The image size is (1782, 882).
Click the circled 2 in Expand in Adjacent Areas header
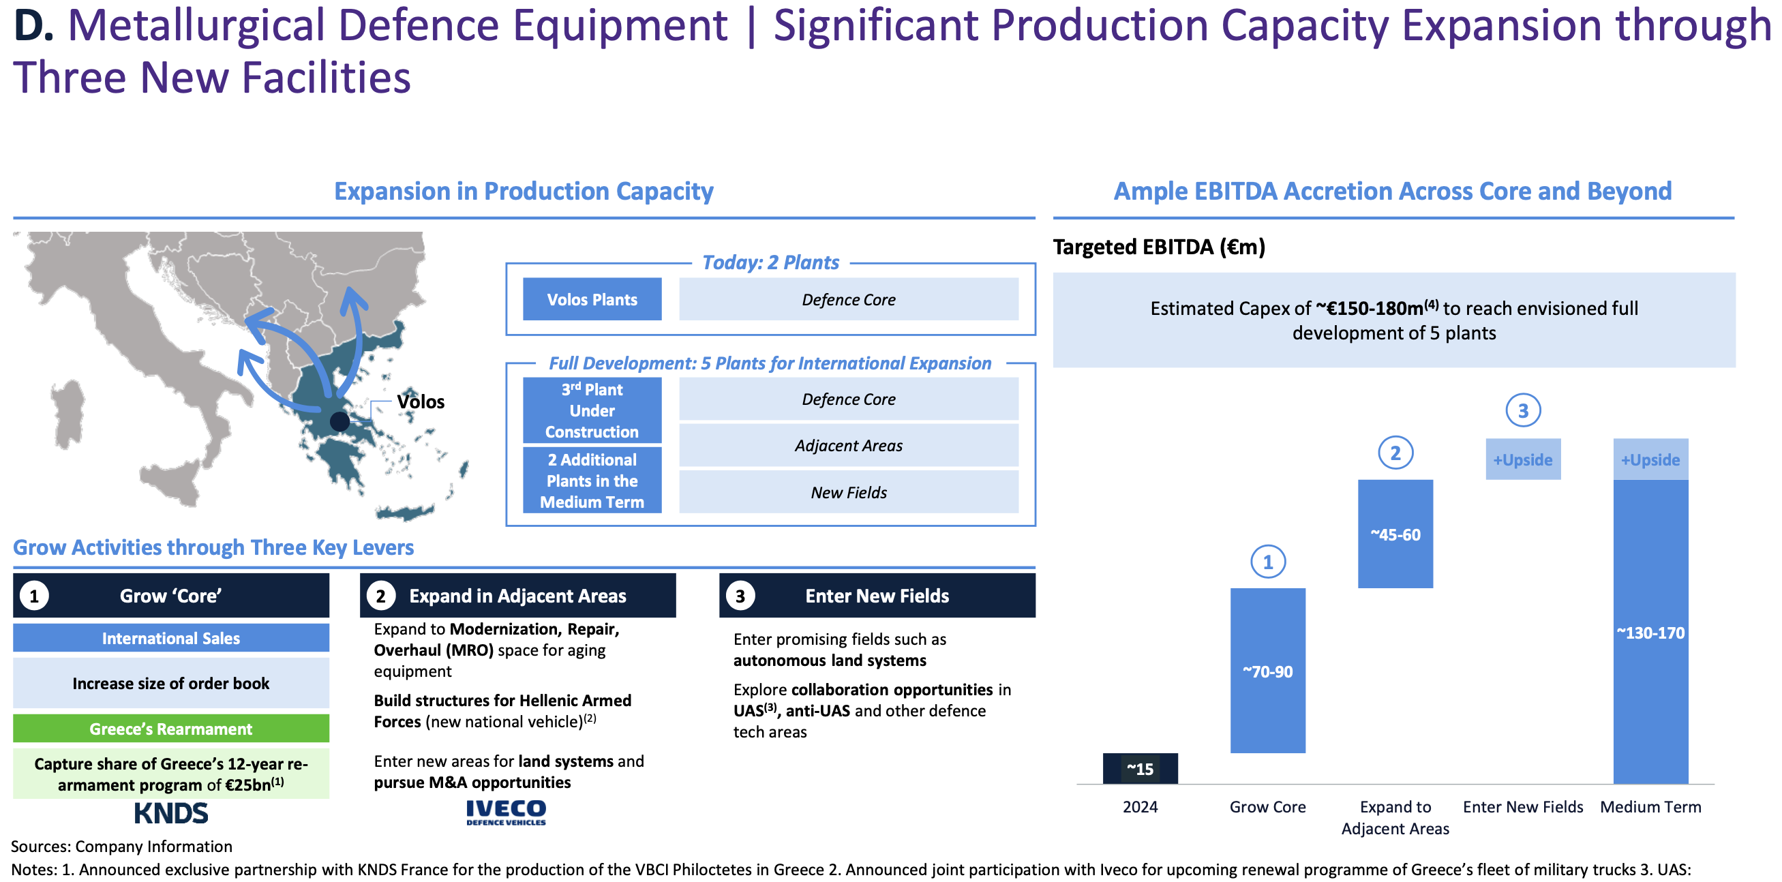[380, 596]
